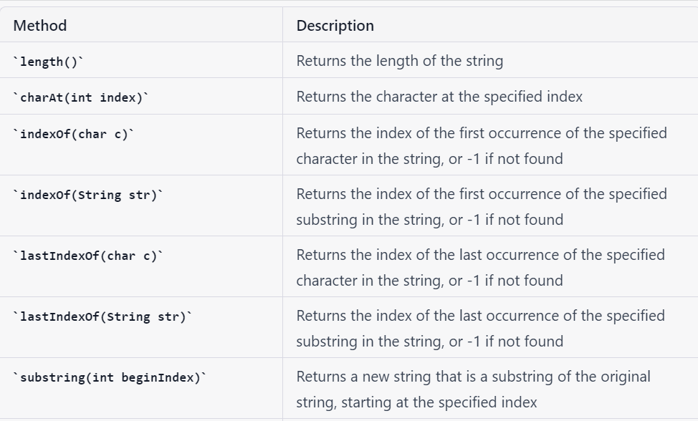The width and height of the screenshot is (698, 421).
Task: Select the lastIndexOf(char c) method cell
Action: [x=141, y=267]
